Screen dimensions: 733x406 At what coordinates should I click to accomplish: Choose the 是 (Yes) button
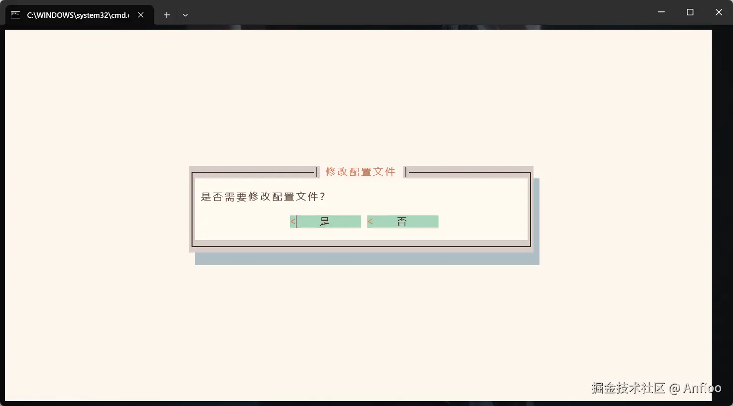[326, 222]
